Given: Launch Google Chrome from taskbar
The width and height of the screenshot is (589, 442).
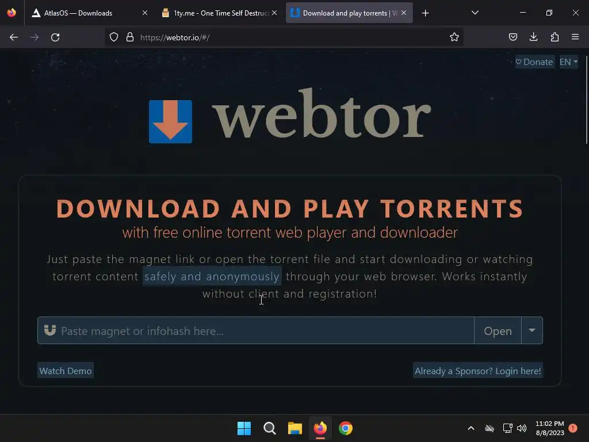Looking at the screenshot, I should (346, 428).
